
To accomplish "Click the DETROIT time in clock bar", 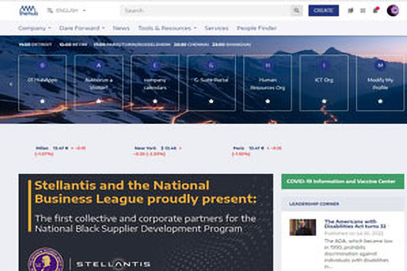I will point(35,45).
